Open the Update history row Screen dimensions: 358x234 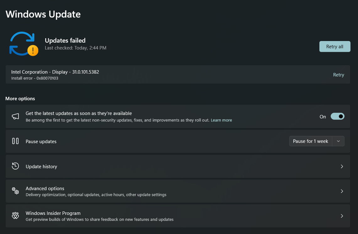[41, 167]
